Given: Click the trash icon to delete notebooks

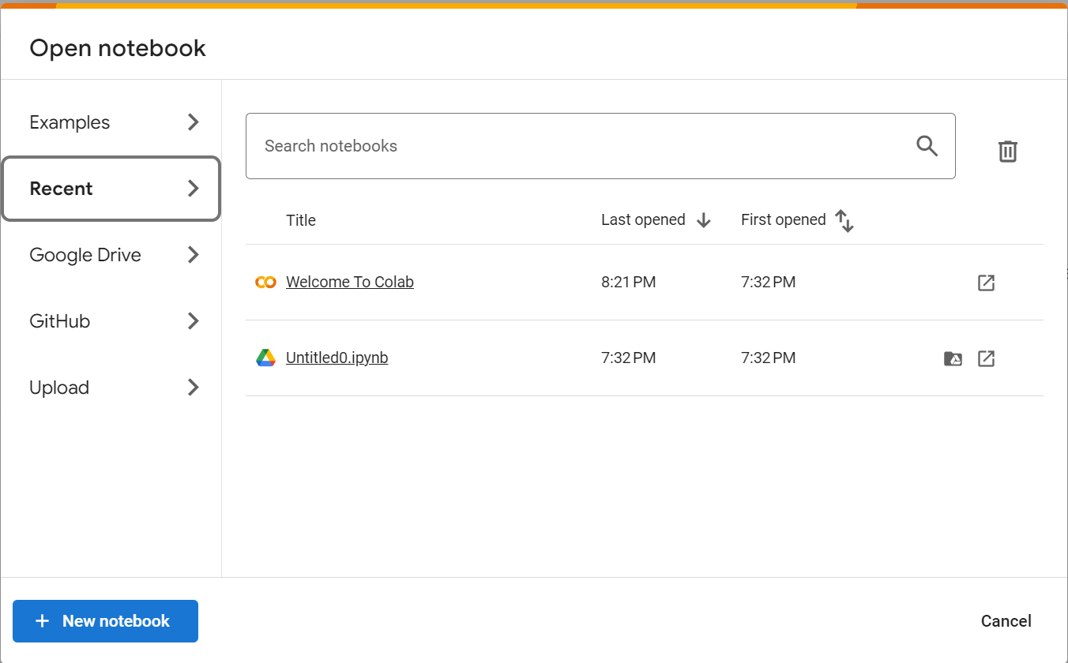Looking at the screenshot, I should (1007, 151).
